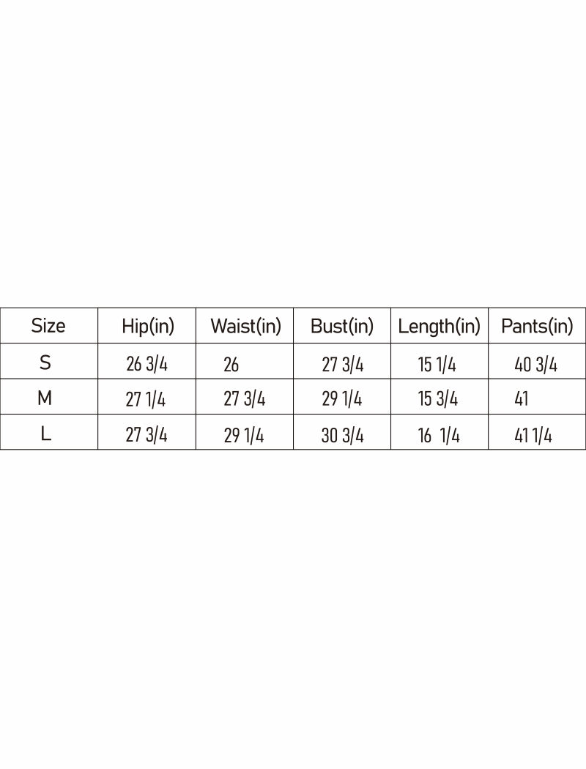Select bust value 30 3/4 for size L
The height and width of the screenshot is (769, 586).
point(342,436)
